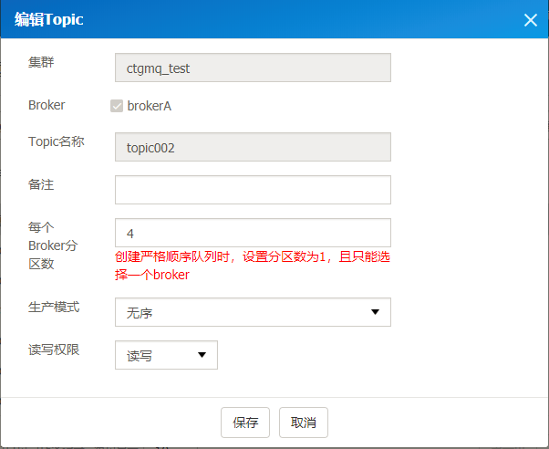Click the 每个Broker分区数 label
Viewport: 549px width, 449px height.
[x=53, y=245]
